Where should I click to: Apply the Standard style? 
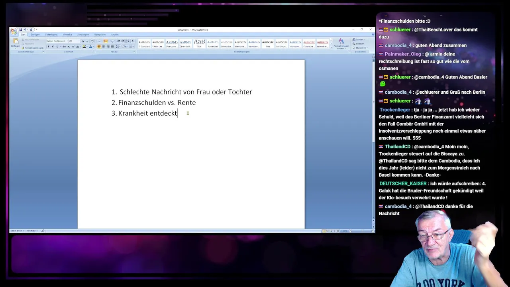[x=144, y=43]
